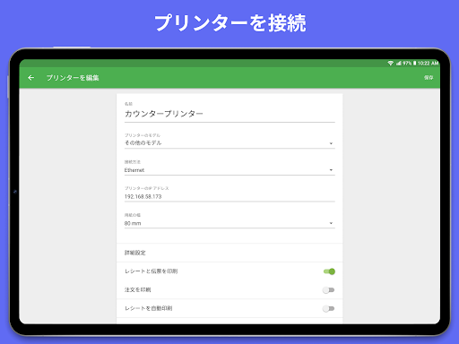Screen dimensions: 459x344
Task: Open the 80 mm paper width dropdown
Action: [229, 223]
